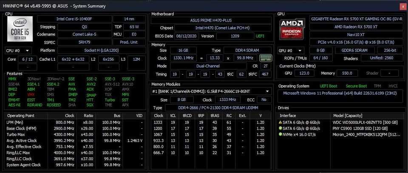This screenshot has height=173, width=408.
Task: Click the 6 / 12 core count field
Action: point(27,59)
